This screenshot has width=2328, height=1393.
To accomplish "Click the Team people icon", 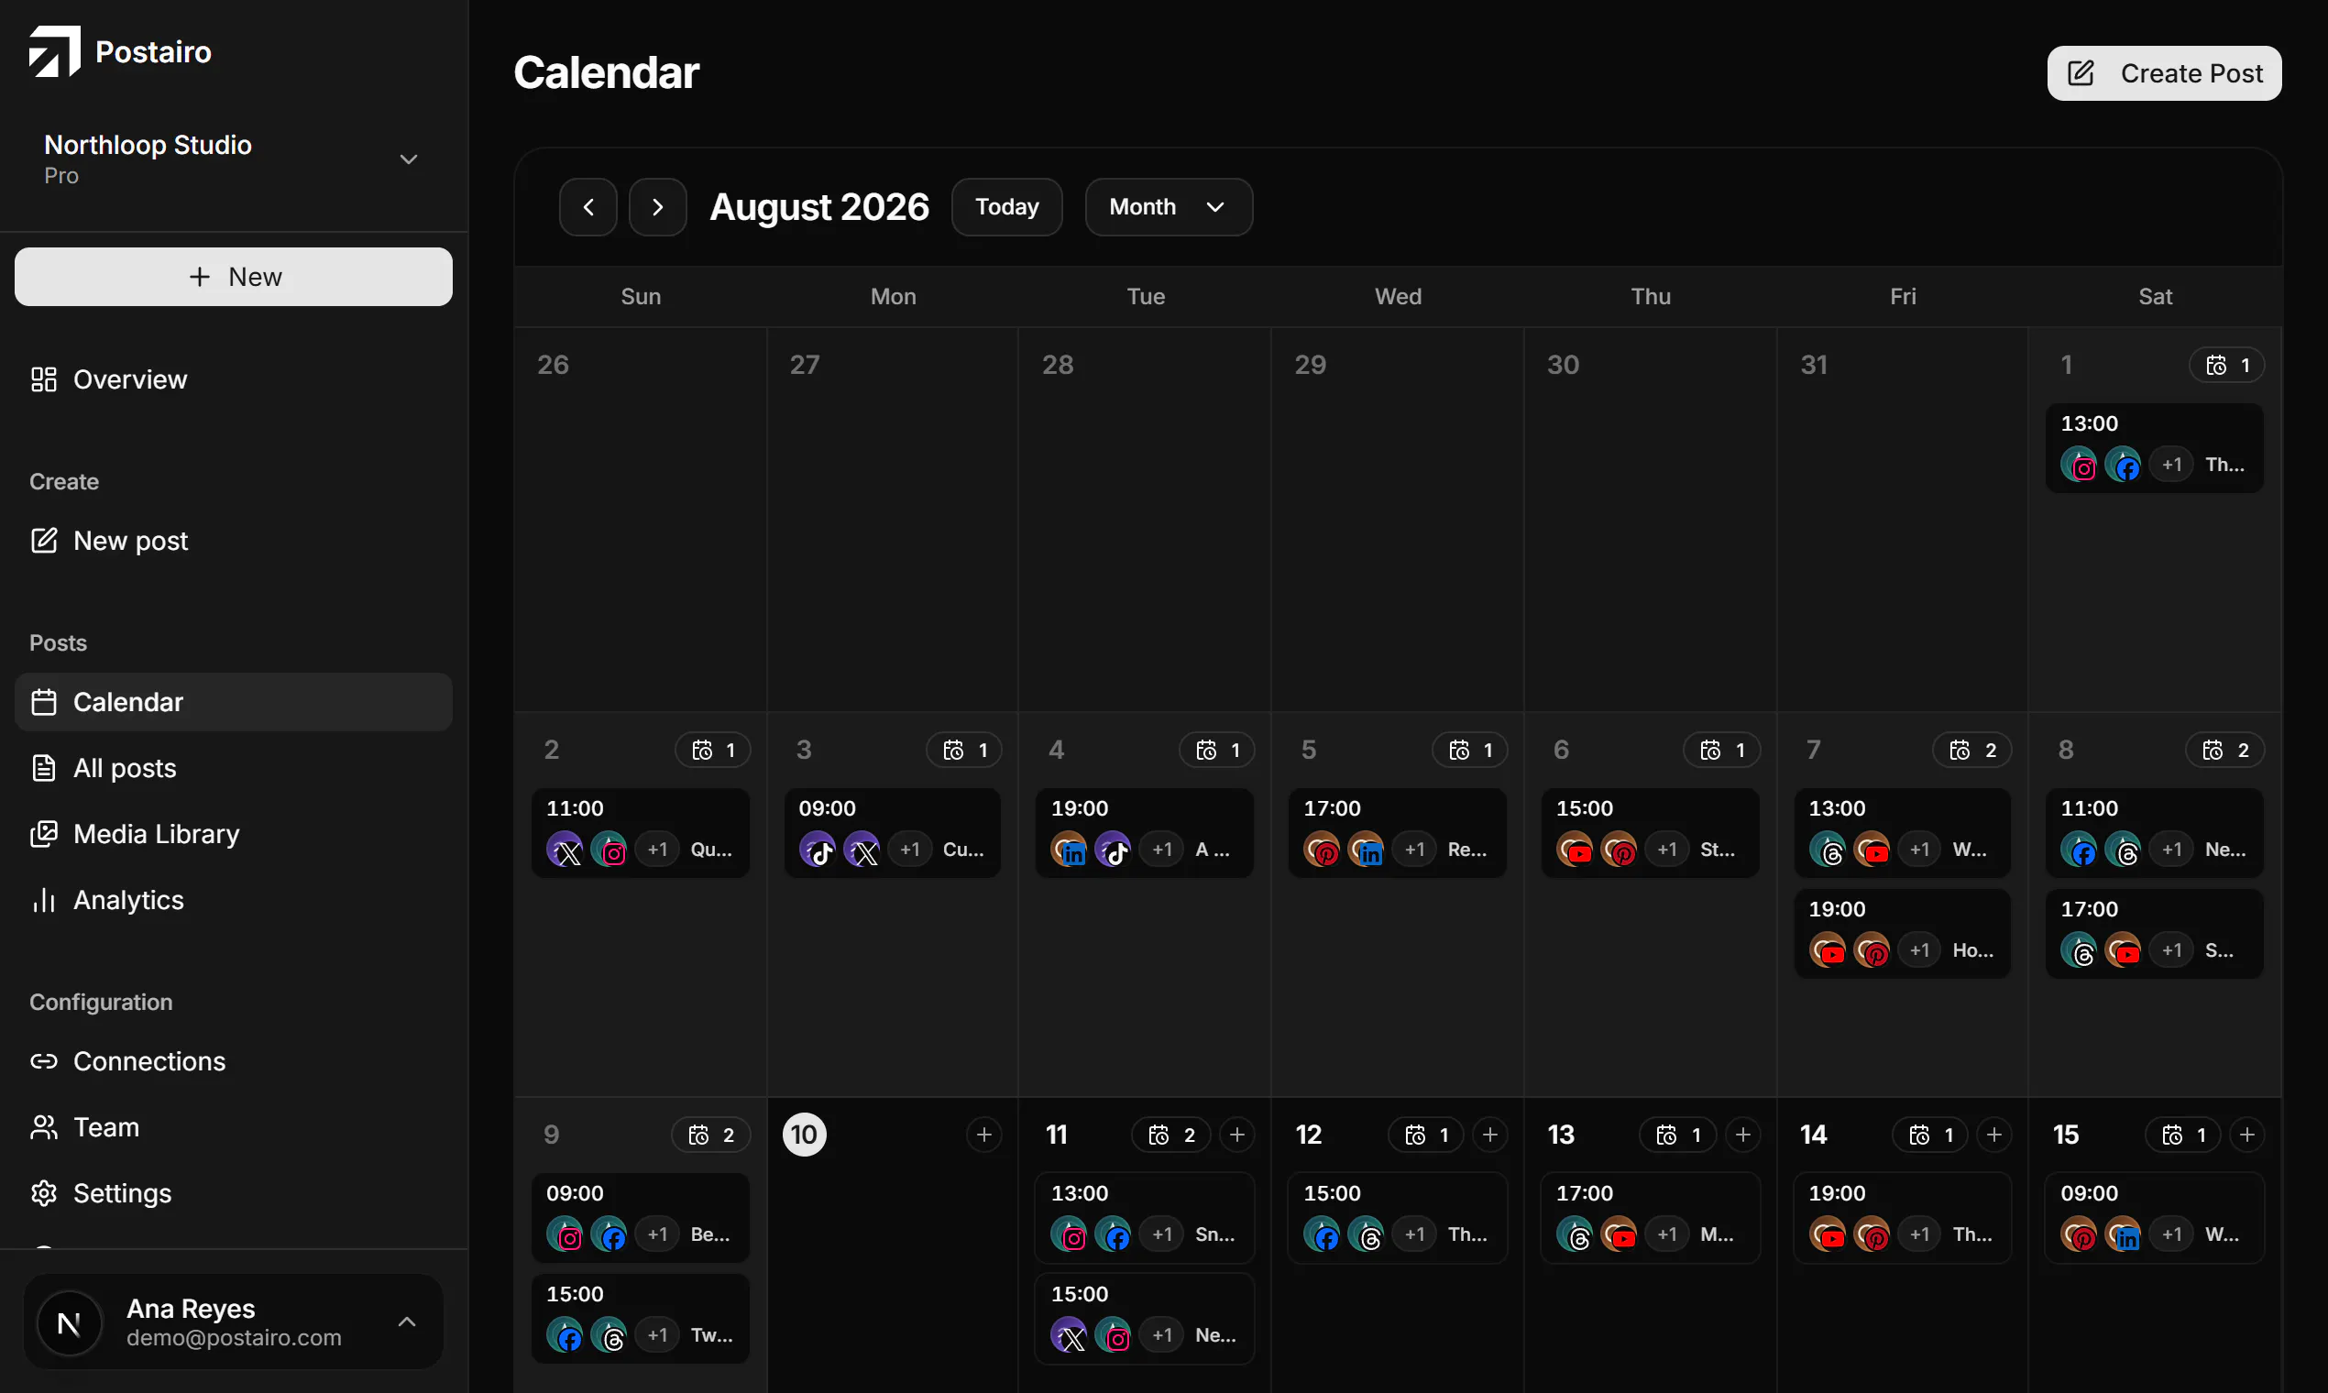I will [44, 1127].
